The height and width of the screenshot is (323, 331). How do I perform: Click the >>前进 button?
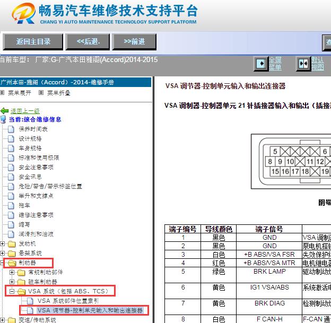click(134, 41)
